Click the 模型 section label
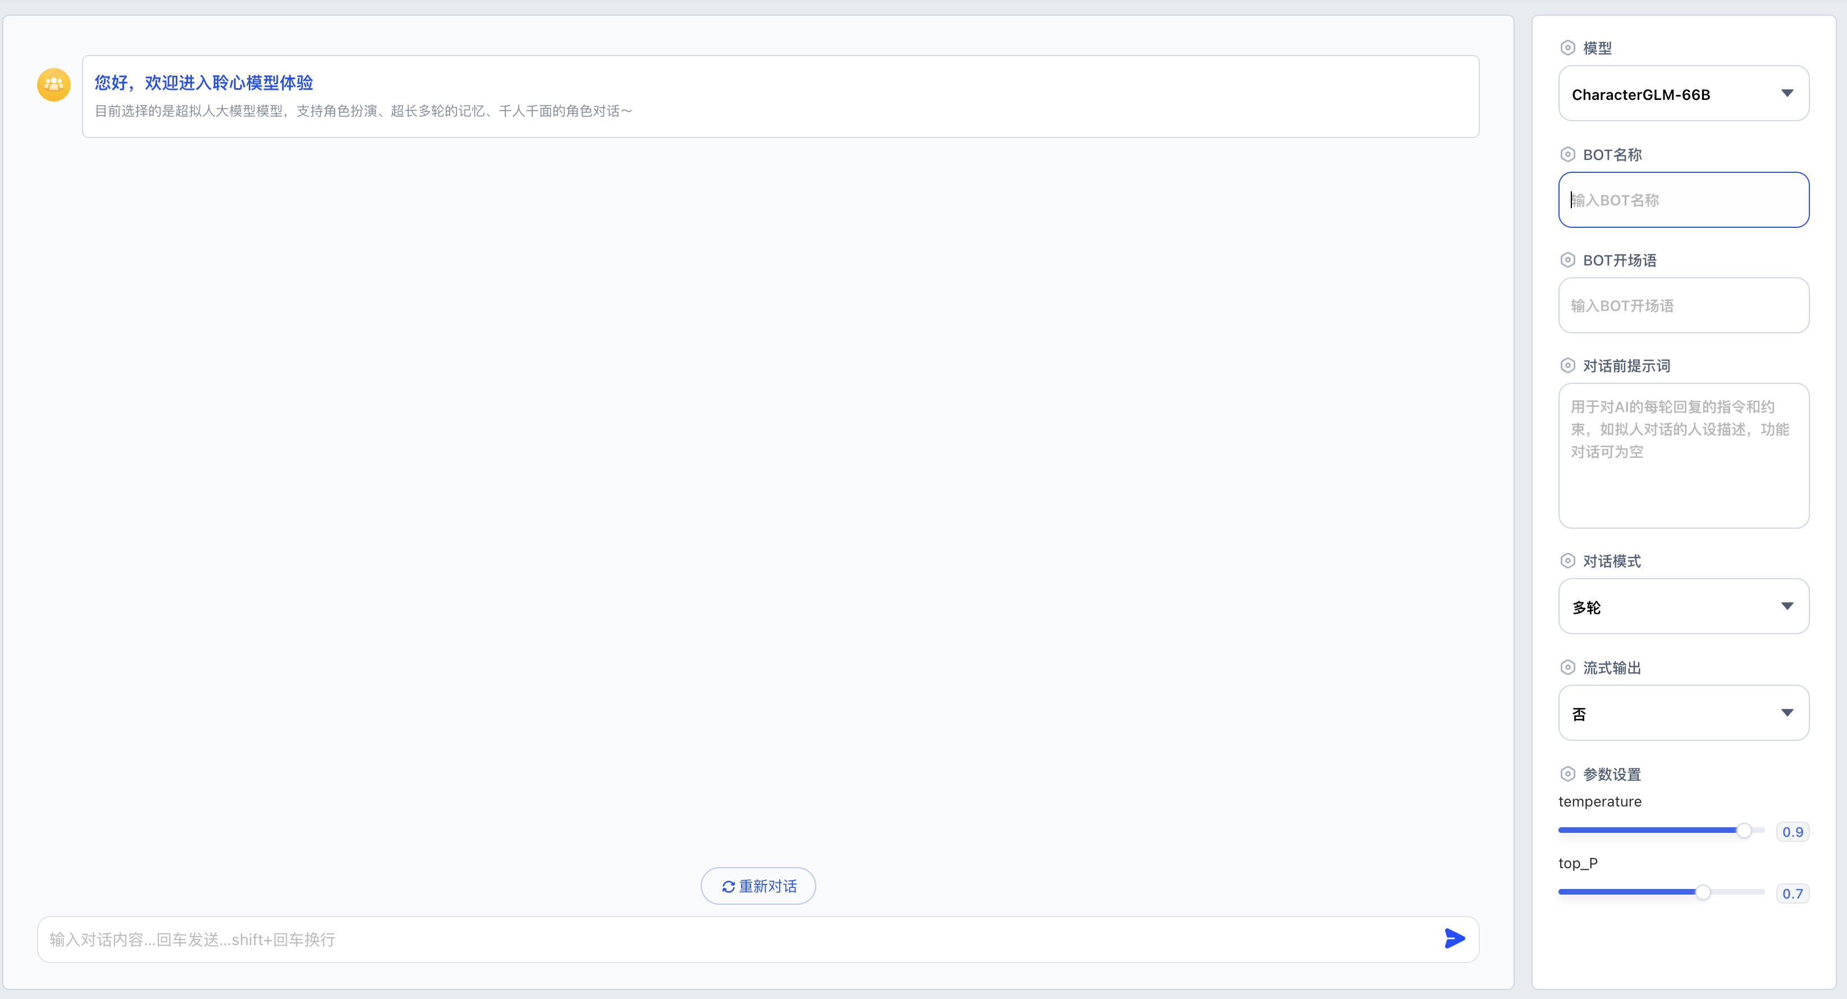 [1598, 49]
